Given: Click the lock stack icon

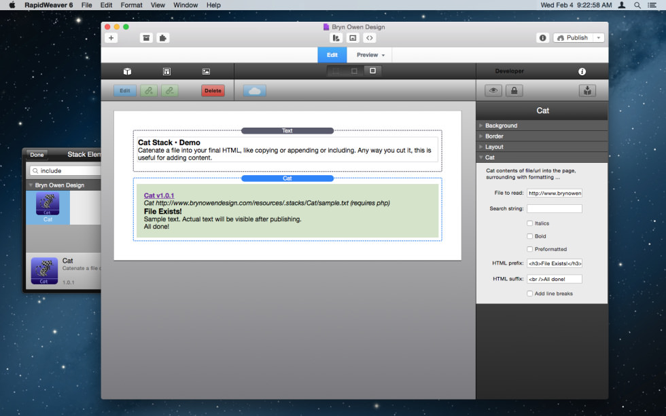Looking at the screenshot, I should tap(514, 90).
